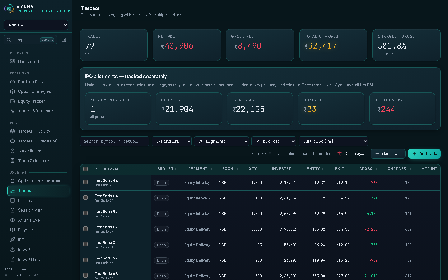This screenshot has width=448, height=280.
Task: Click the Trade Calculator icon
Action: 12,161
